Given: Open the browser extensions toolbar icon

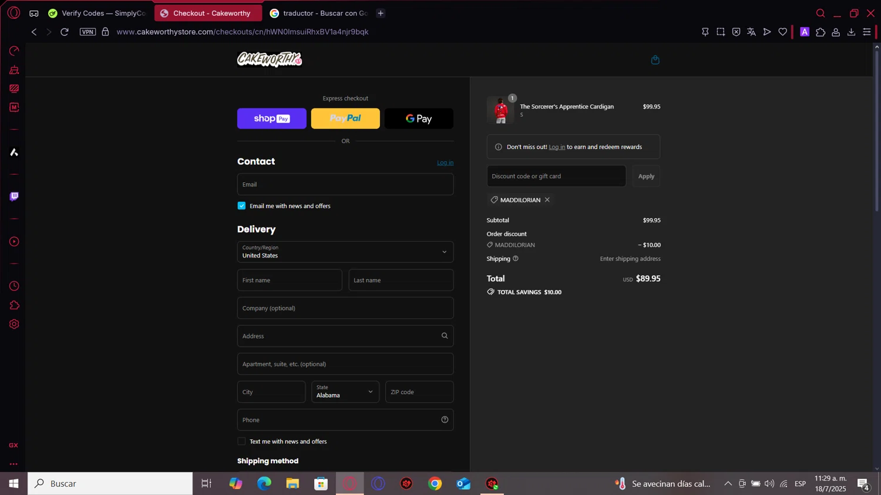Looking at the screenshot, I should point(821,32).
